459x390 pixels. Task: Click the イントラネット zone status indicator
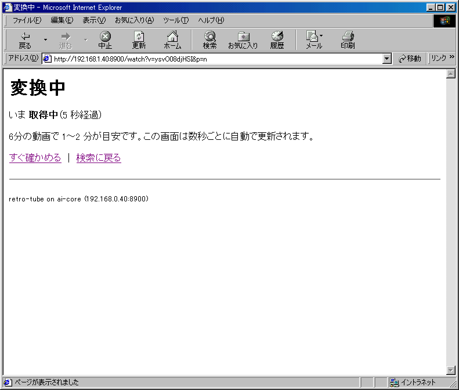point(413,382)
